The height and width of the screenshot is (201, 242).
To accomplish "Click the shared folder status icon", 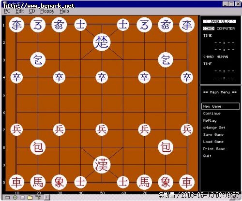I will (x=30, y=197).
